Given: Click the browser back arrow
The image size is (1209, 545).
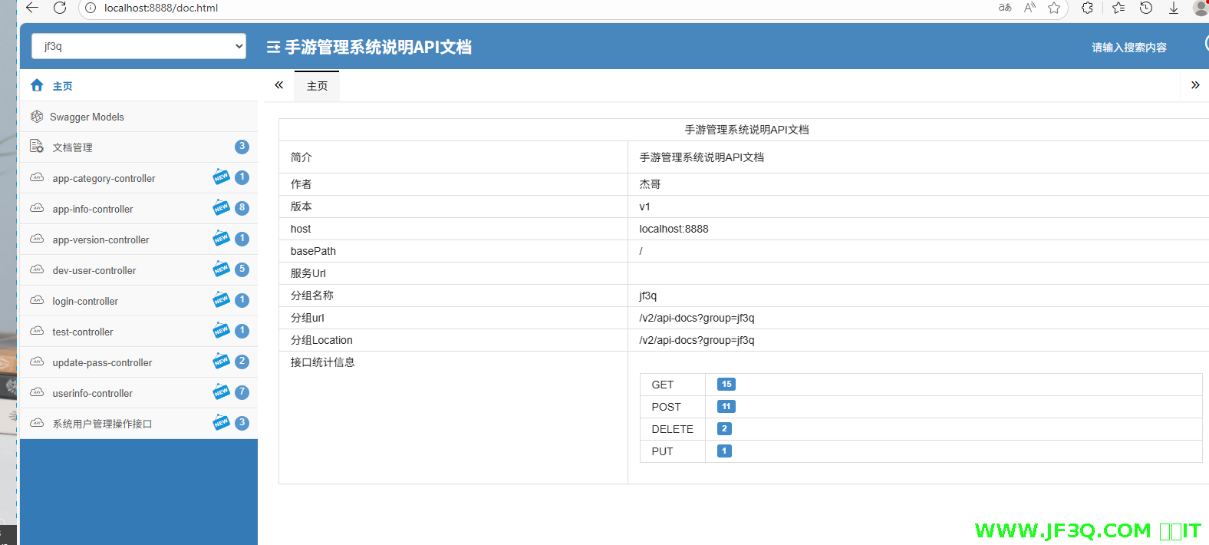Looking at the screenshot, I should 31,8.
